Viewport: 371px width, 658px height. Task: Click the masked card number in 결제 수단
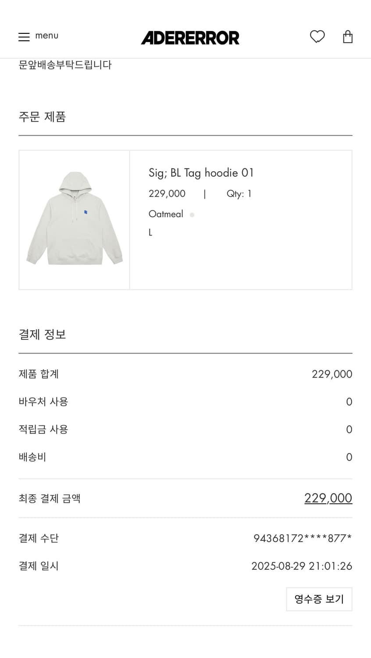pos(303,538)
